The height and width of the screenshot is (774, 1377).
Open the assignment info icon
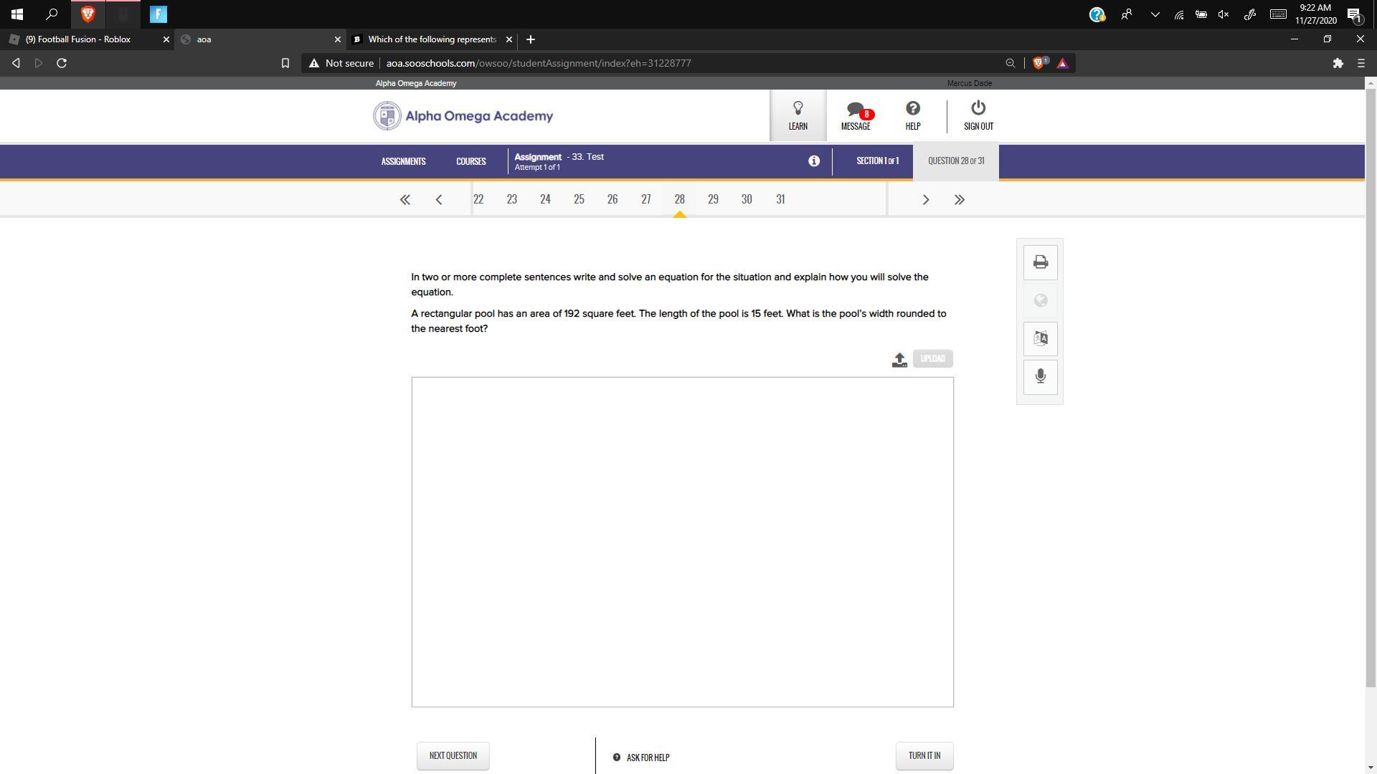(x=813, y=161)
